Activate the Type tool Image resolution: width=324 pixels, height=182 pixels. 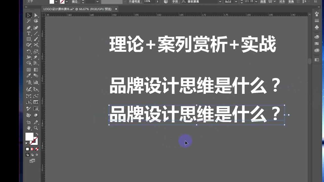click(29, 33)
